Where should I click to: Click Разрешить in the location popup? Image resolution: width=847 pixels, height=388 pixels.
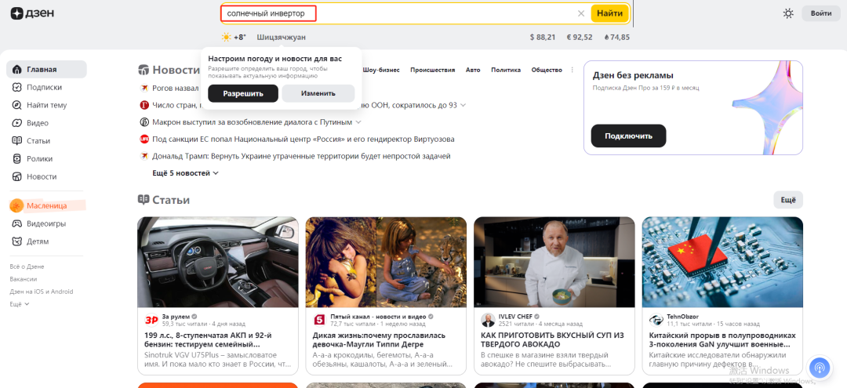tap(242, 93)
